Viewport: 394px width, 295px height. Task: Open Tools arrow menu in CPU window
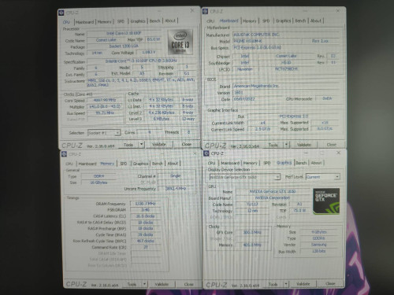141,144
